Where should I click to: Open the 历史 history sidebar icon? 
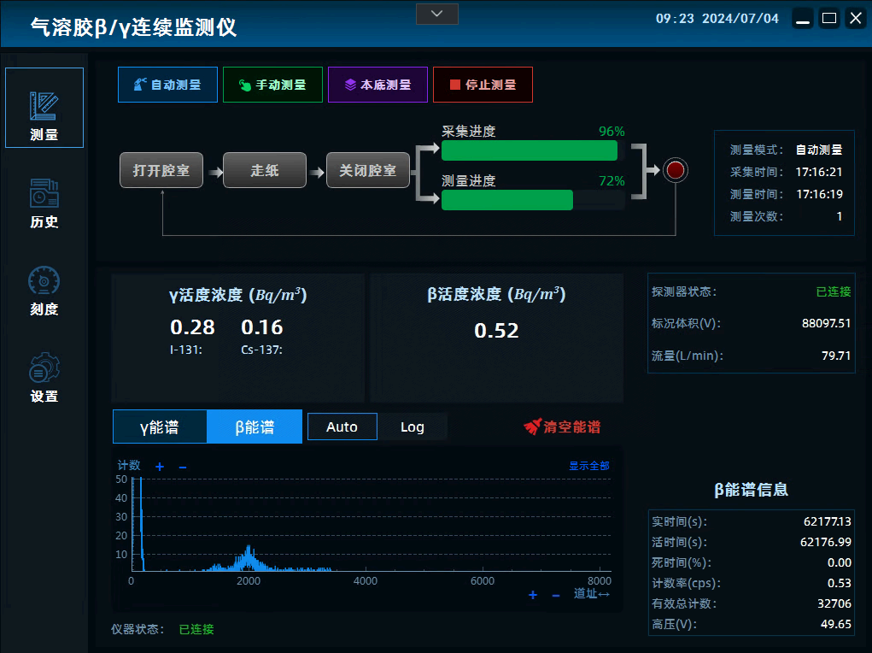(44, 194)
